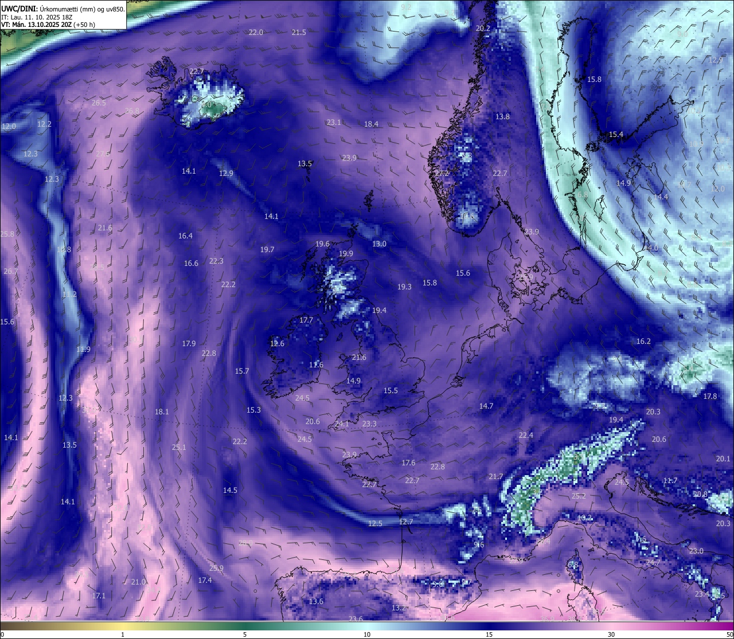Click the map value 16.4
Image resolution: width=734 pixels, height=639 pixels.
[185, 236]
